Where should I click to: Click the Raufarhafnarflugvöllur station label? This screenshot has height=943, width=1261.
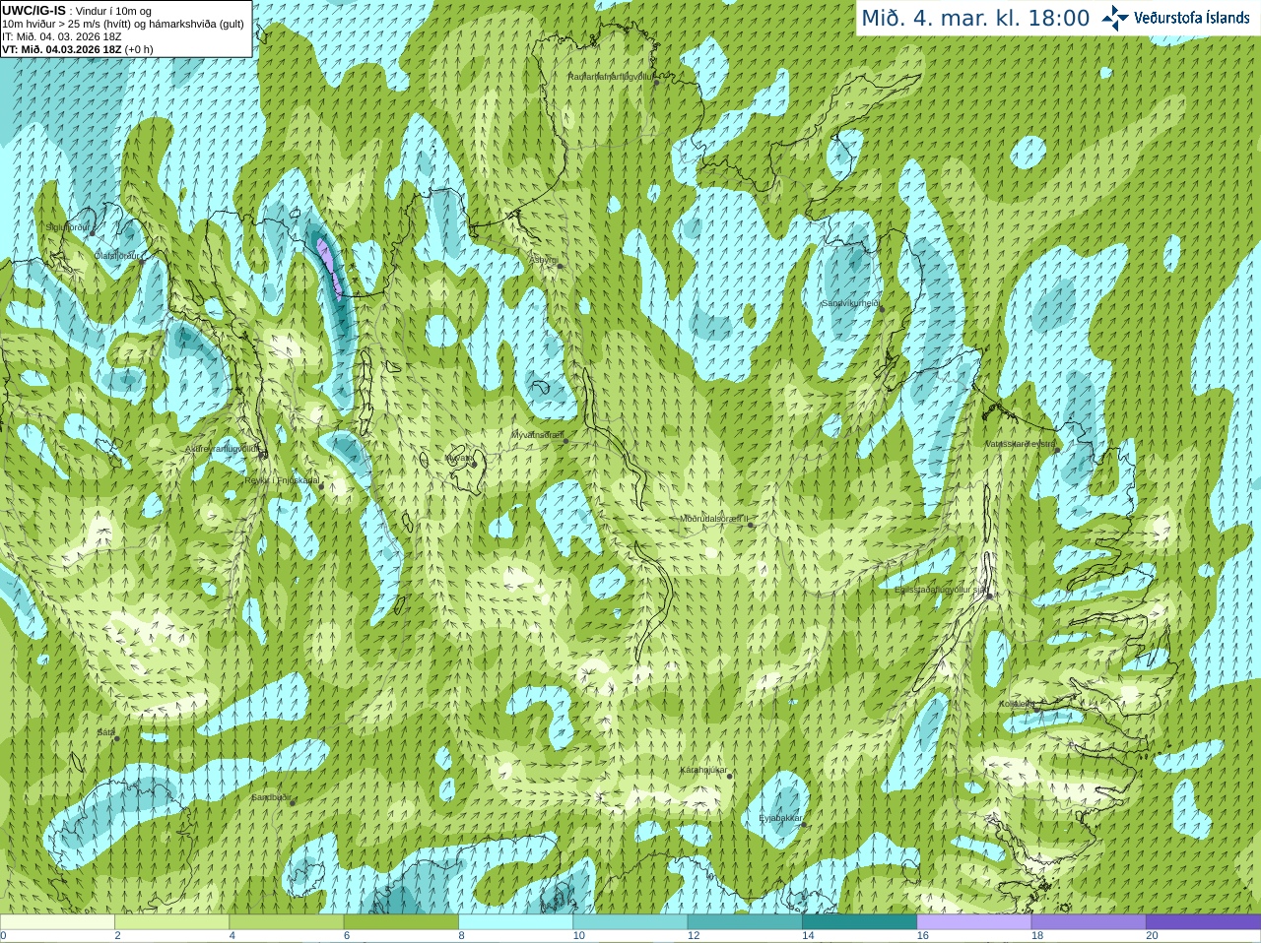[x=611, y=76]
